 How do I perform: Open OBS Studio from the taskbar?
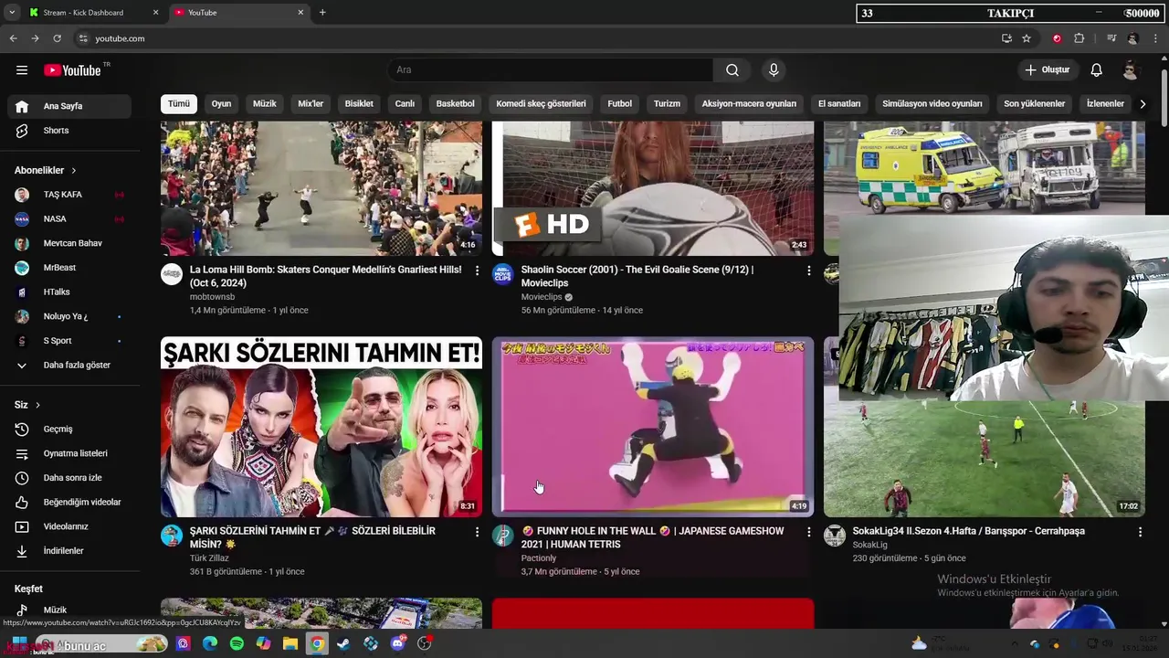[424, 643]
